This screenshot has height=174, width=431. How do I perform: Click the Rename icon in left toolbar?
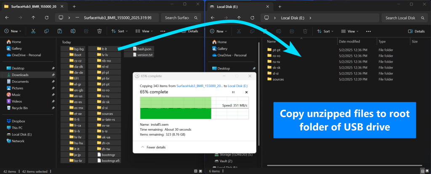coord(73,31)
